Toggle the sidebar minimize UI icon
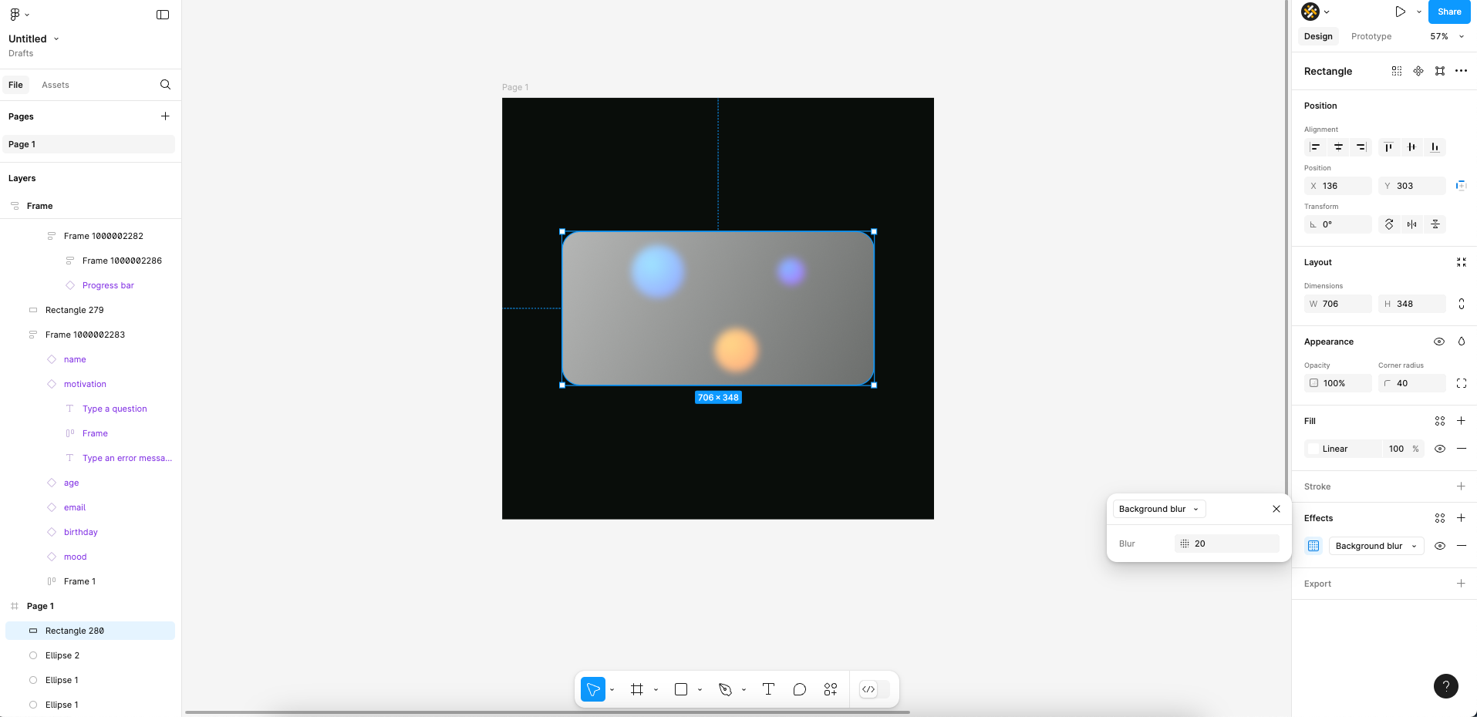This screenshot has height=717, width=1477. pyautogui.click(x=163, y=15)
